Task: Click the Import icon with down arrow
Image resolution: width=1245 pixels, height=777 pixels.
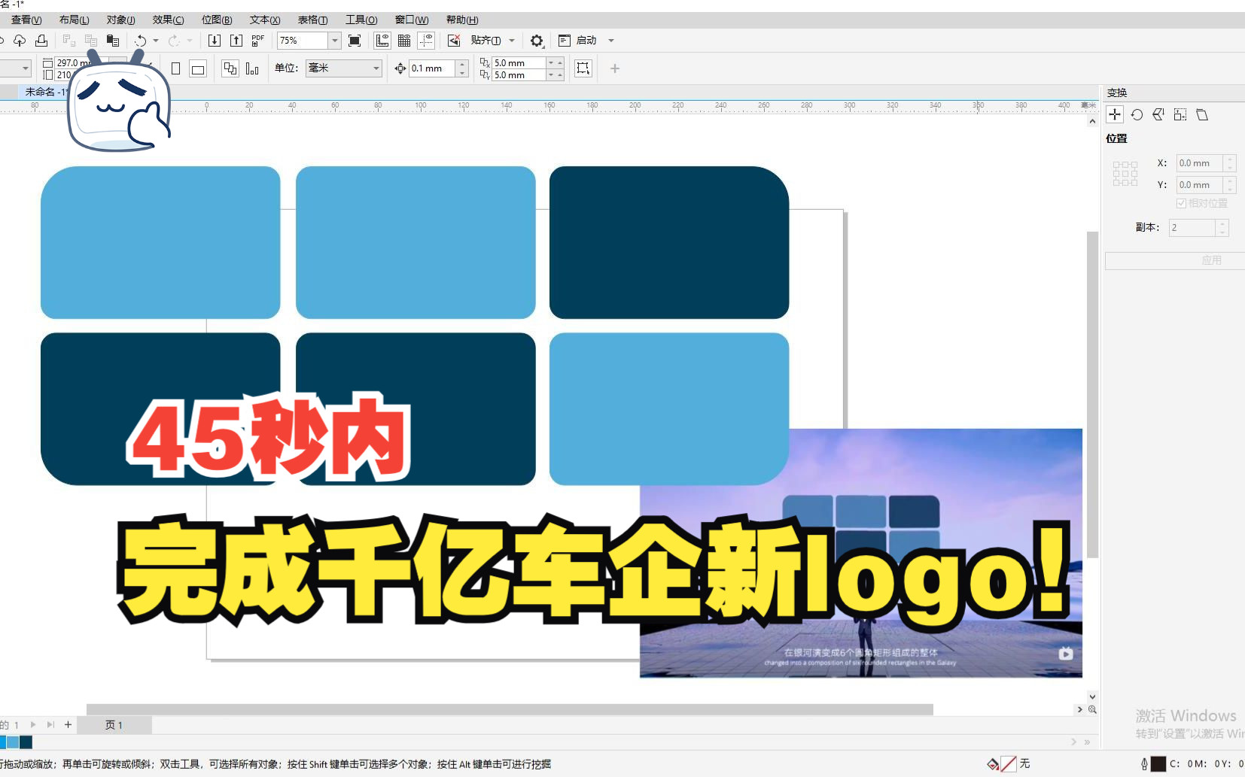Action: tap(215, 41)
